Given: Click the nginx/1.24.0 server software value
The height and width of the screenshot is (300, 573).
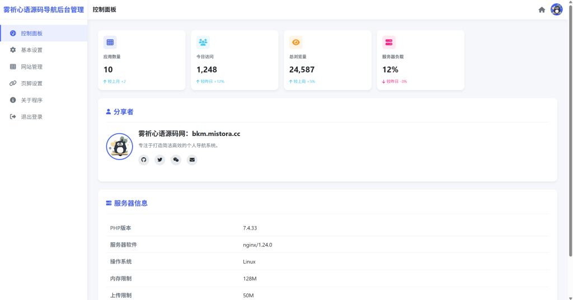Looking at the screenshot, I should 257,245.
